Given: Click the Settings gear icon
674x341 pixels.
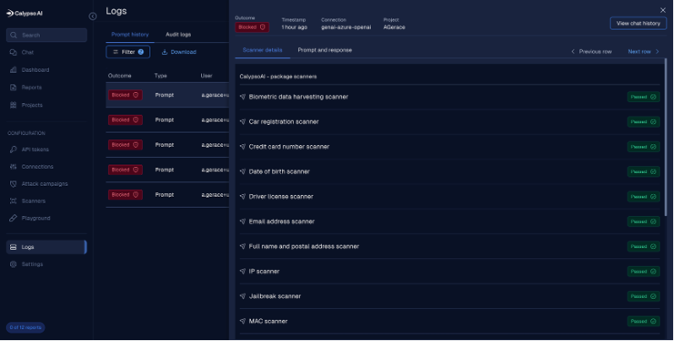Looking at the screenshot, I should coord(13,264).
